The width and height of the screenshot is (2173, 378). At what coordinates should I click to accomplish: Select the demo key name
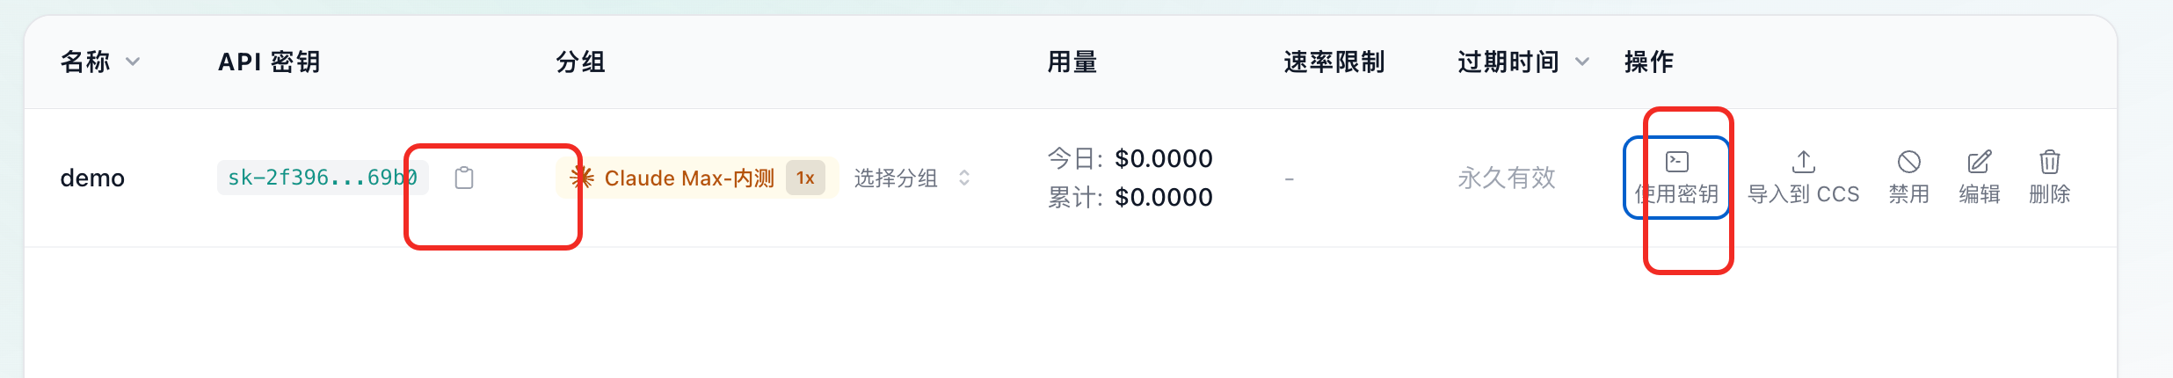[x=92, y=178]
